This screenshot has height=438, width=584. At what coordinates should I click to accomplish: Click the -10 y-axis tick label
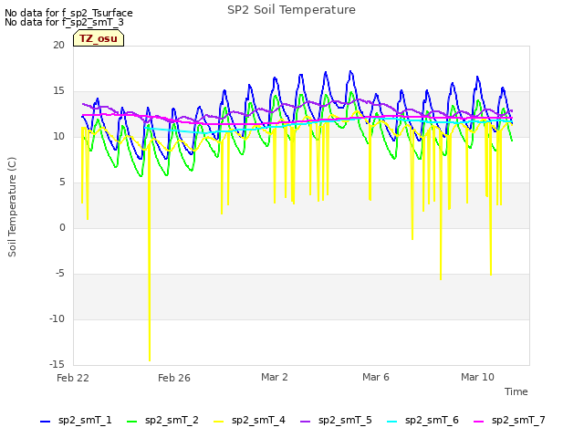(x=57, y=318)
